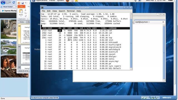178x100 pixels.
Task: Click the browser Back arrow button
Action: pos(3,2)
